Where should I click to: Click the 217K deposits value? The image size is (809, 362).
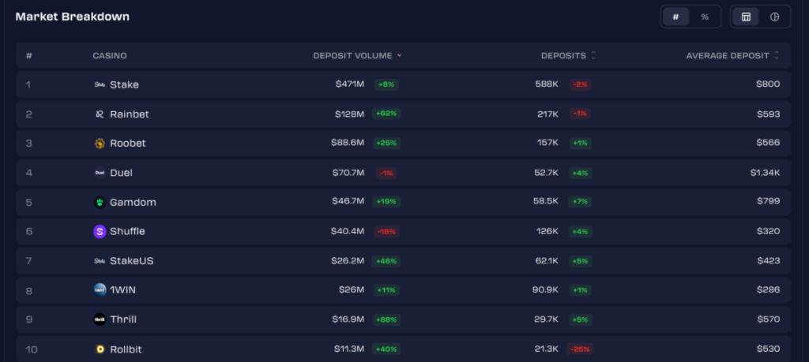(x=548, y=114)
